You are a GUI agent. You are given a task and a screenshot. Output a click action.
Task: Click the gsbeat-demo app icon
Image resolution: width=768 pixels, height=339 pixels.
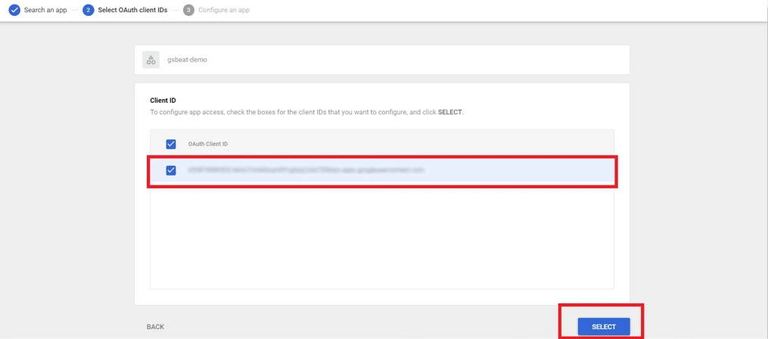(151, 60)
